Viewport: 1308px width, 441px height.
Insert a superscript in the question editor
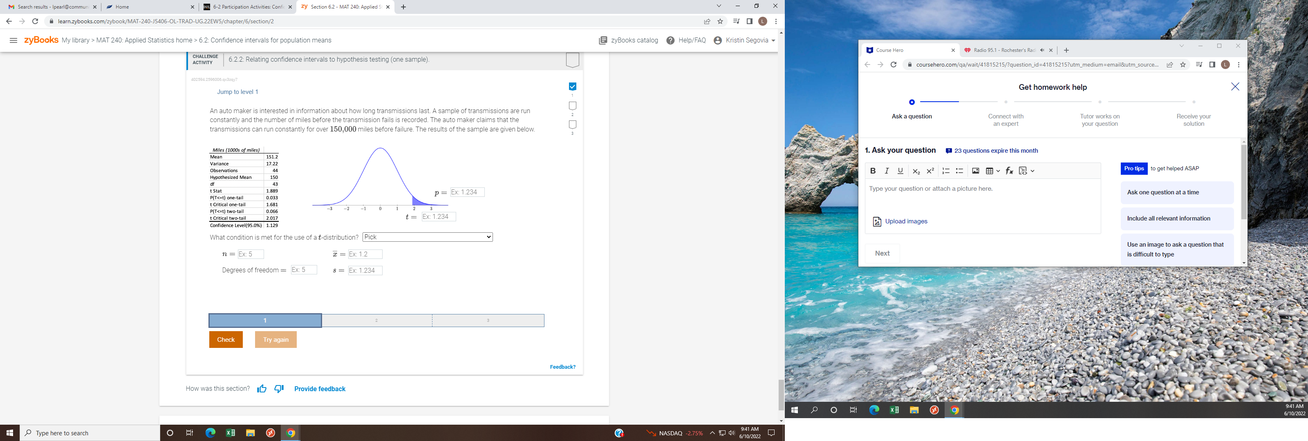tap(930, 171)
